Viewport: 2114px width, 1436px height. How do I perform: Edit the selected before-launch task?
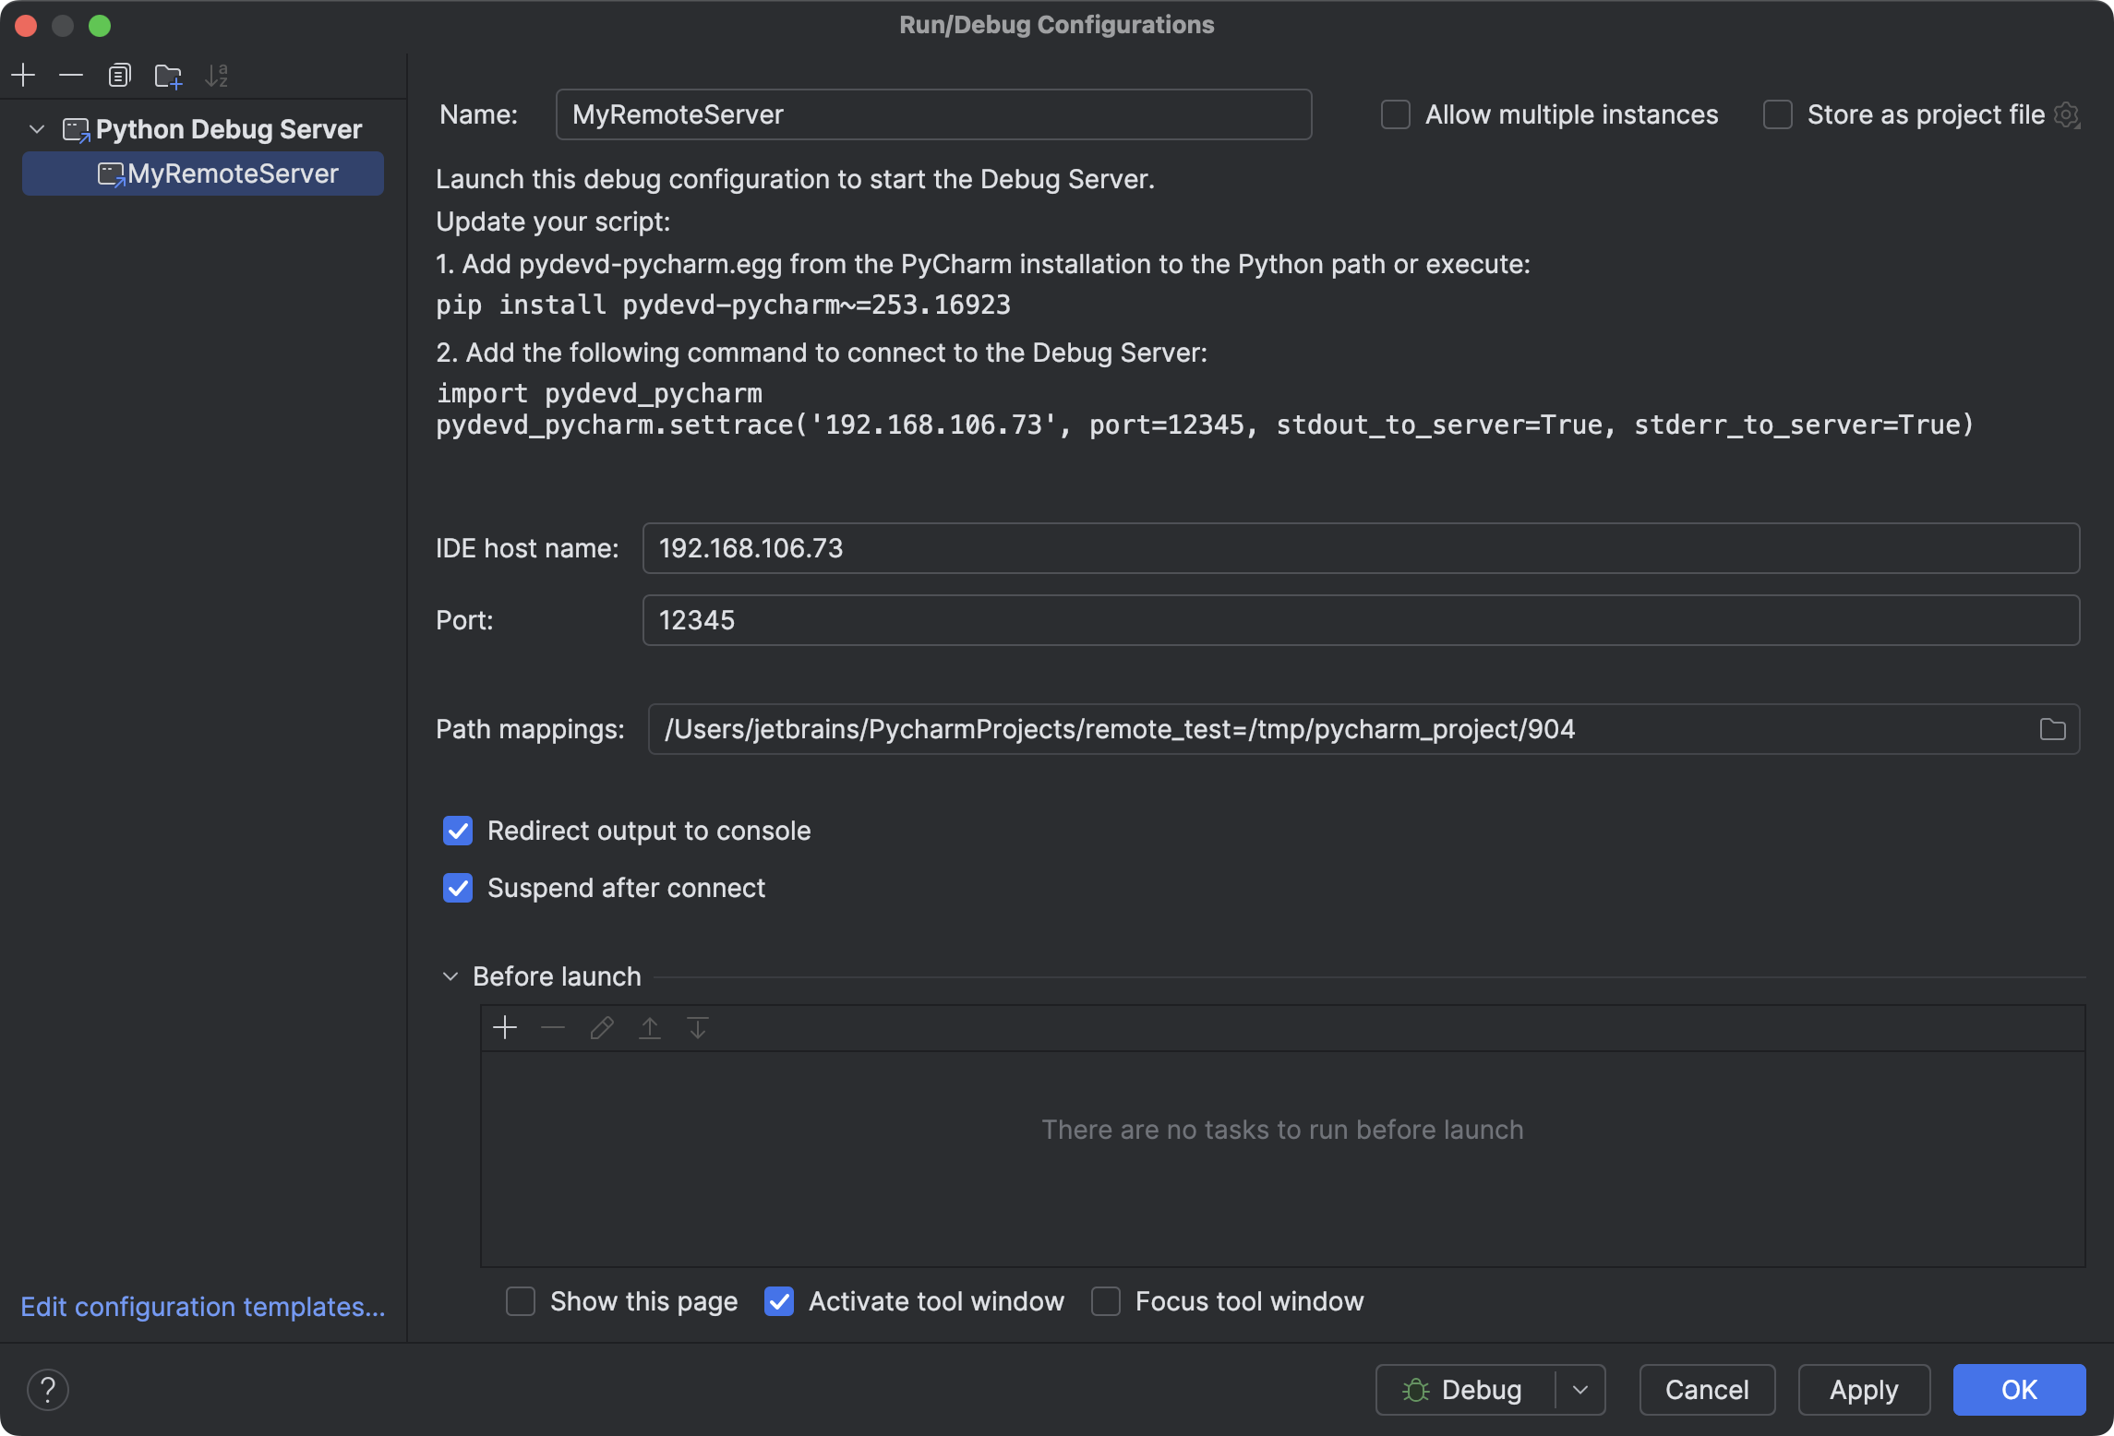(x=601, y=1027)
